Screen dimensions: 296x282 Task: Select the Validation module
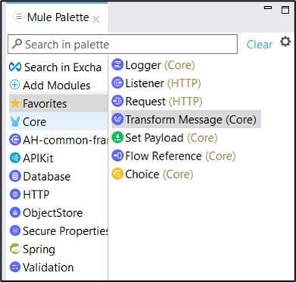(42, 267)
